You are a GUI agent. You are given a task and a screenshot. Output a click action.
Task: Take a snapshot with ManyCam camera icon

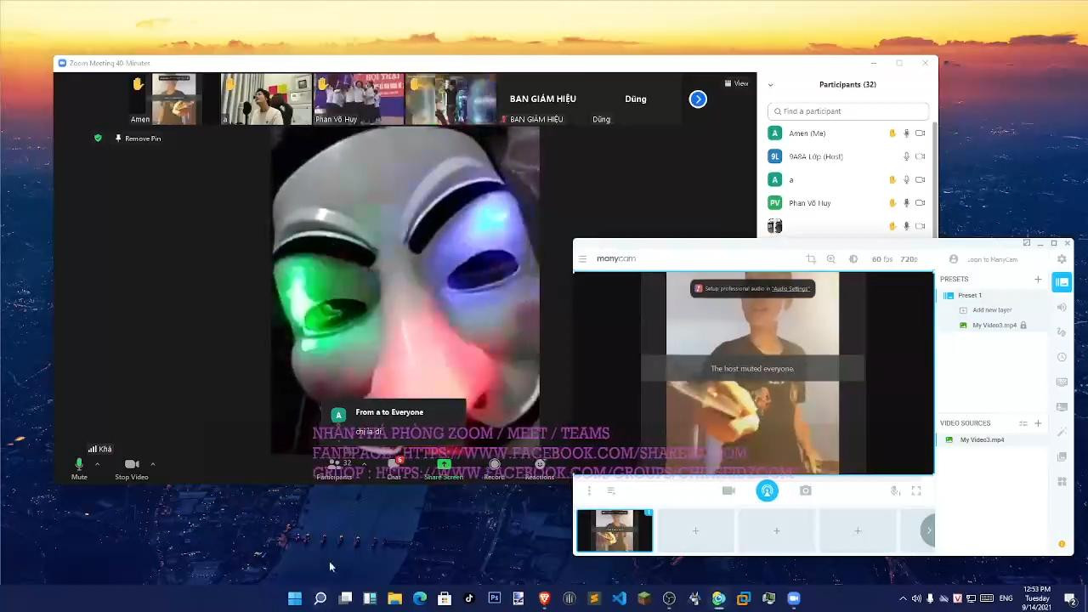806,490
